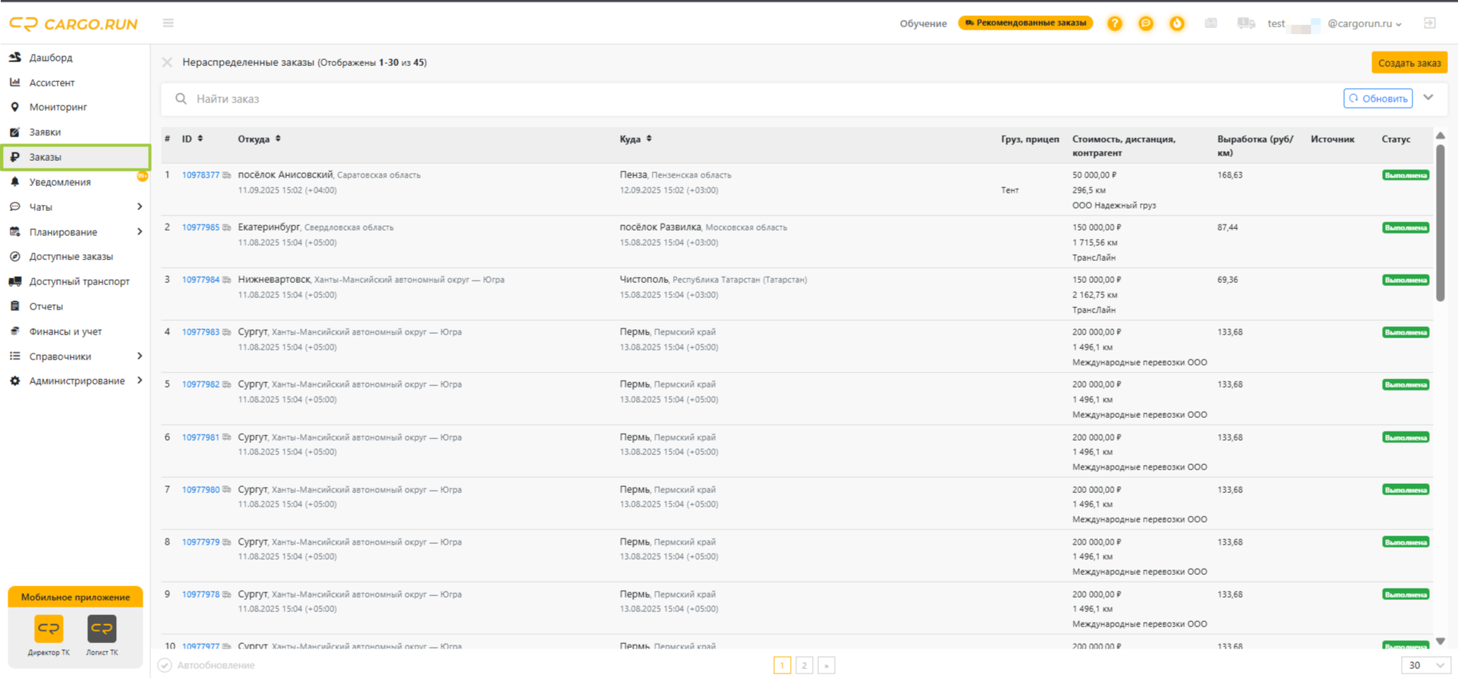Click the truck icon in the header
The height and width of the screenshot is (678, 1458).
[x=1245, y=24]
